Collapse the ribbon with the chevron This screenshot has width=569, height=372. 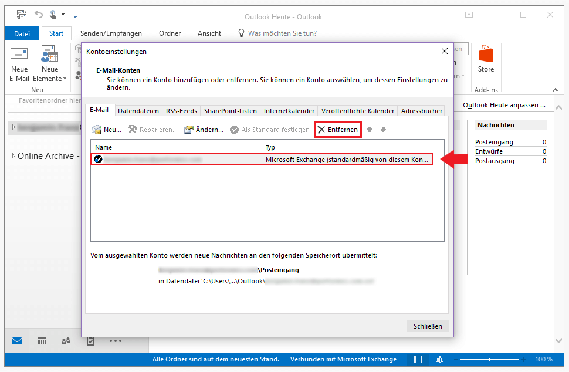pyautogui.click(x=555, y=90)
